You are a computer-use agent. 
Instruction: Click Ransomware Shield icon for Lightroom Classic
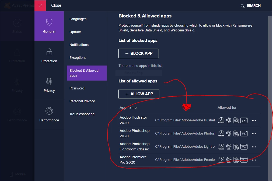pos(221,147)
